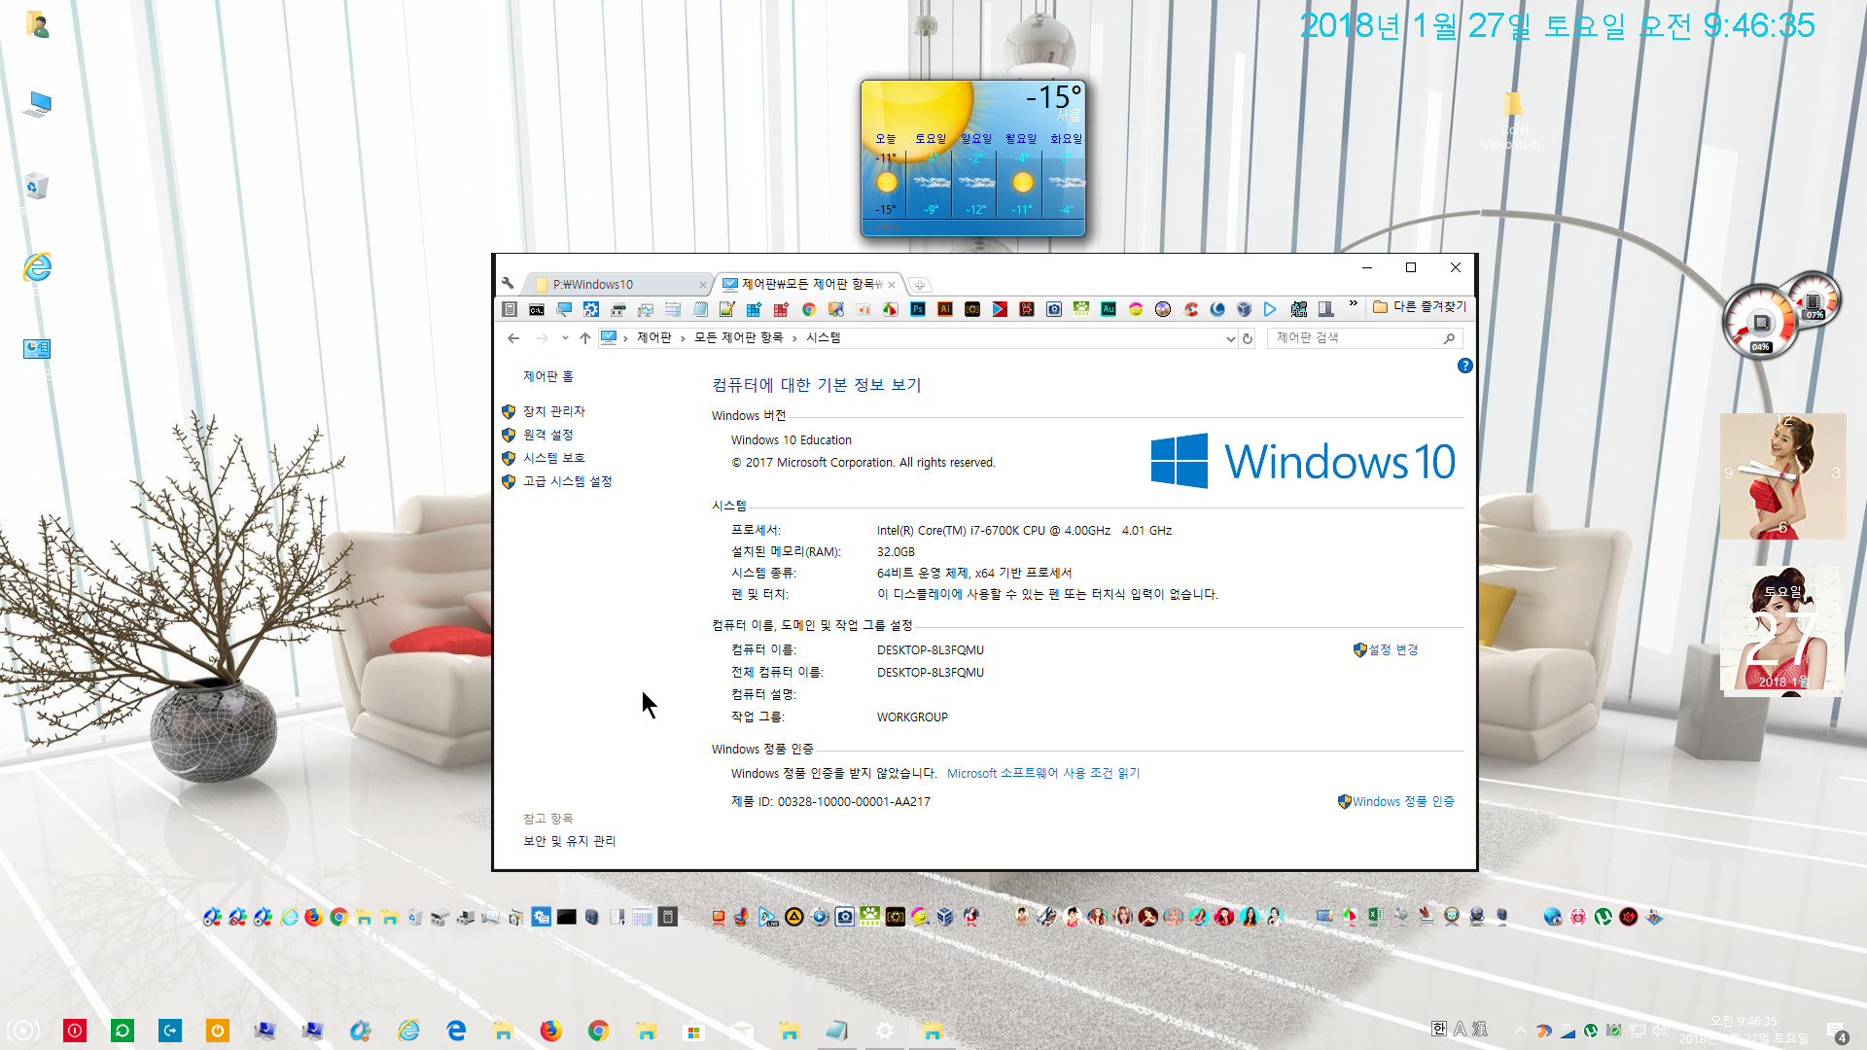This screenshot has width=1867, height=1050.
Task: Toggle the 한 Korean input mode indicator
Action: coord(1439,1029)
